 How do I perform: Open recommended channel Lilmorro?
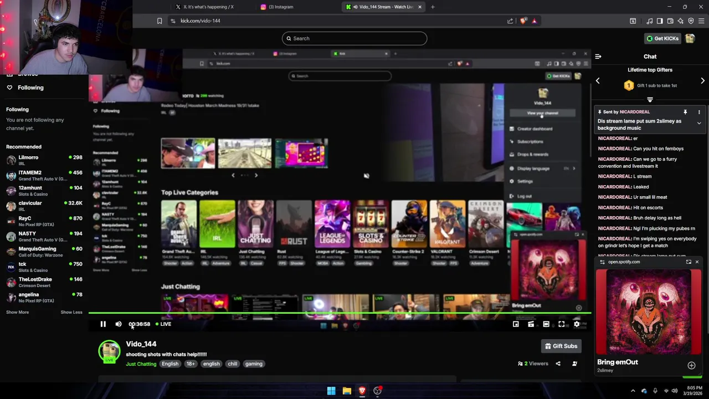[44, 160]
